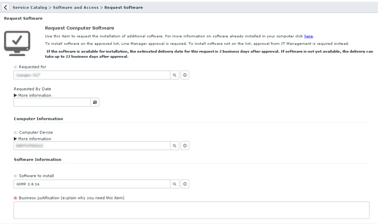The image size is (378, 224).
Task: Expand More information under Computer Device
Action: coord(32,139)
